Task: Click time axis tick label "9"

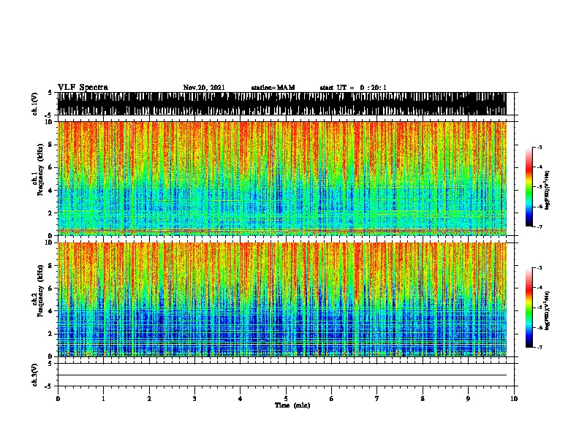Action: pos(468,399)
